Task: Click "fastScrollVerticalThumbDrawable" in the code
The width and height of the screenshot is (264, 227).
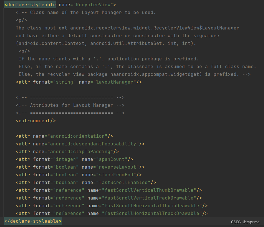Action: point(150,190)
